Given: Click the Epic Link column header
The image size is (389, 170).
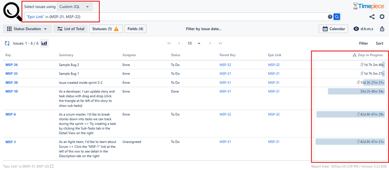Looking at the screenshot, I should coord(275,55).
